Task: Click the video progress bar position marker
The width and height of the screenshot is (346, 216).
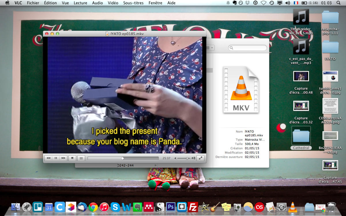Action: coord(123,158)
